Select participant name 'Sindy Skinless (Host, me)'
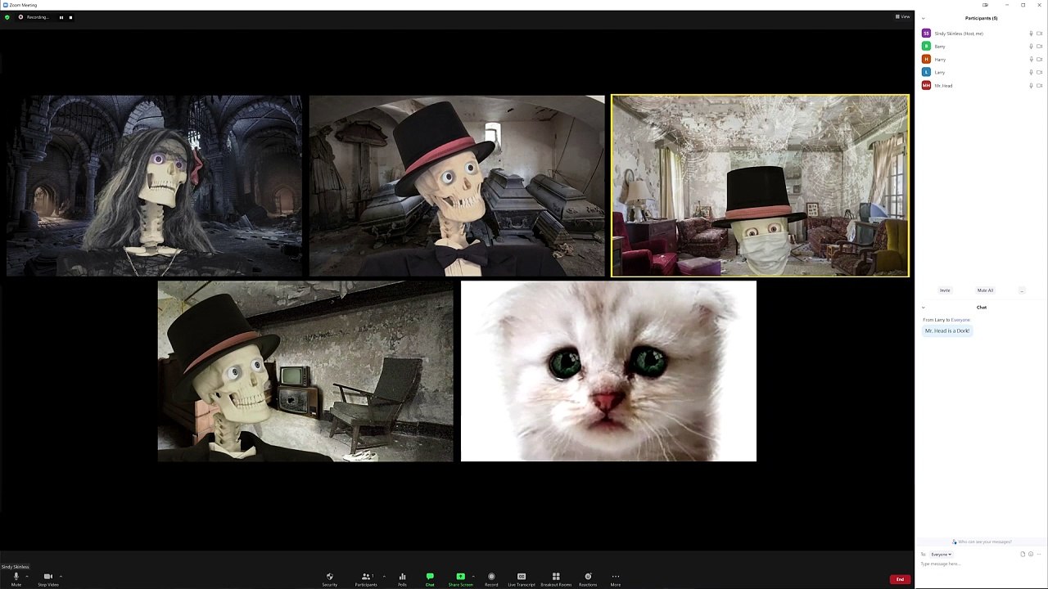Viewport: 1048px width, 589px height. [959, 34]
